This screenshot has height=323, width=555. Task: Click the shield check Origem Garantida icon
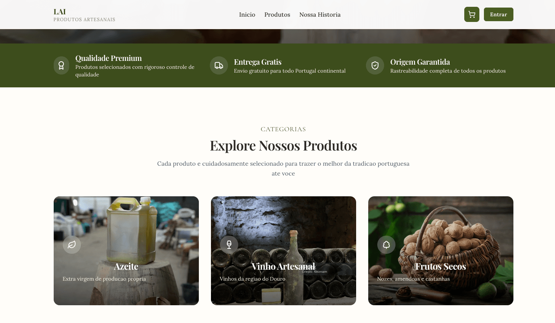(x=375, y=66)
